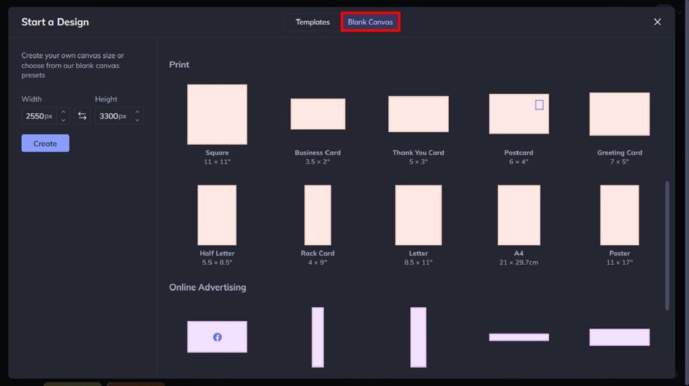Pick the A4 canvas preset

(x=518, y=215)
